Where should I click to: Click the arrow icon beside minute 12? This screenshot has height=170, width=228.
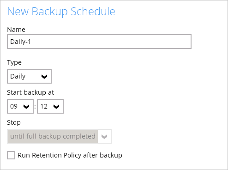[56, 107]
